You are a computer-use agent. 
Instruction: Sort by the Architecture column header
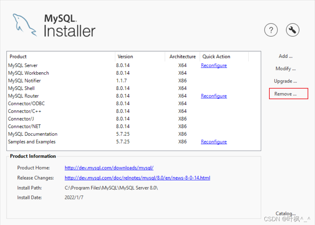coord(183,56)
